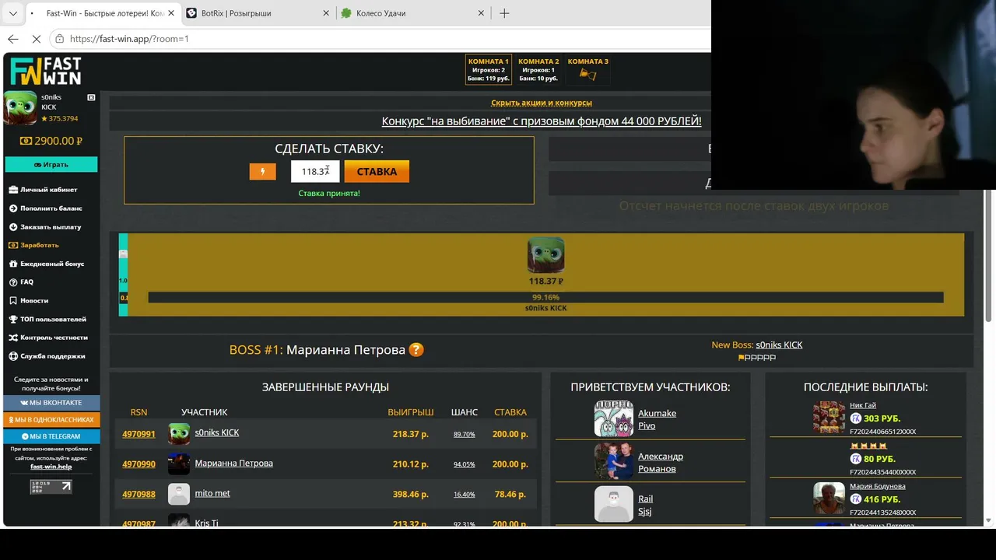996x560 pixels.
Task: Click the browser back arrow
Action: [13, 38]
